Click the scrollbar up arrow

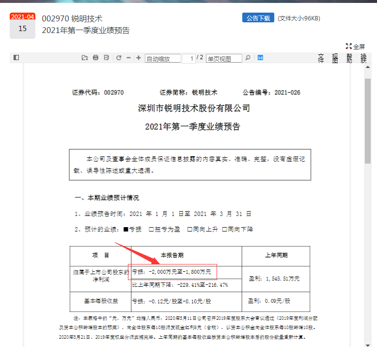(368, 67)
